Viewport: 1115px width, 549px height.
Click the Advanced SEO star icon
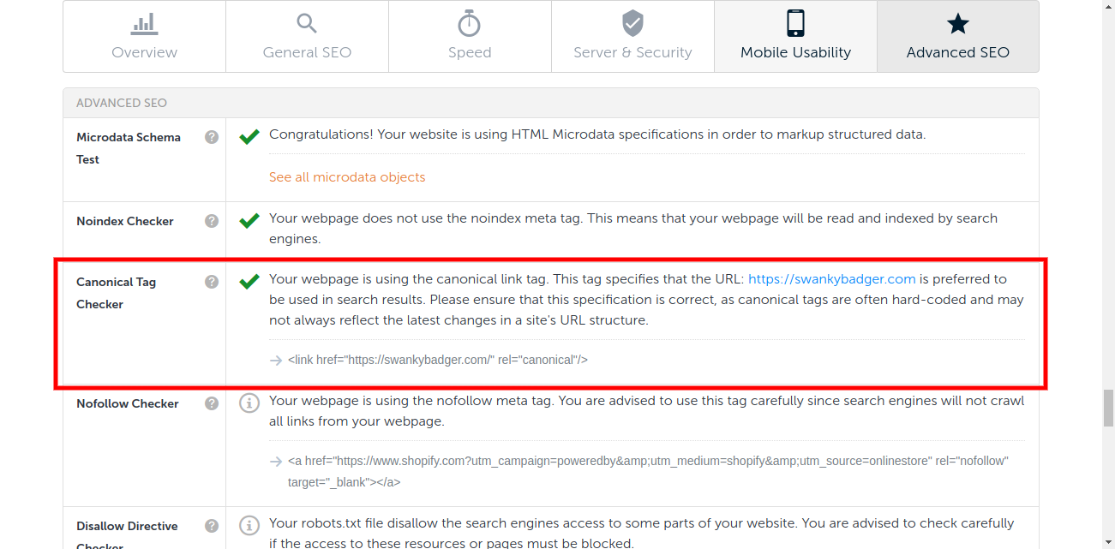958,24
